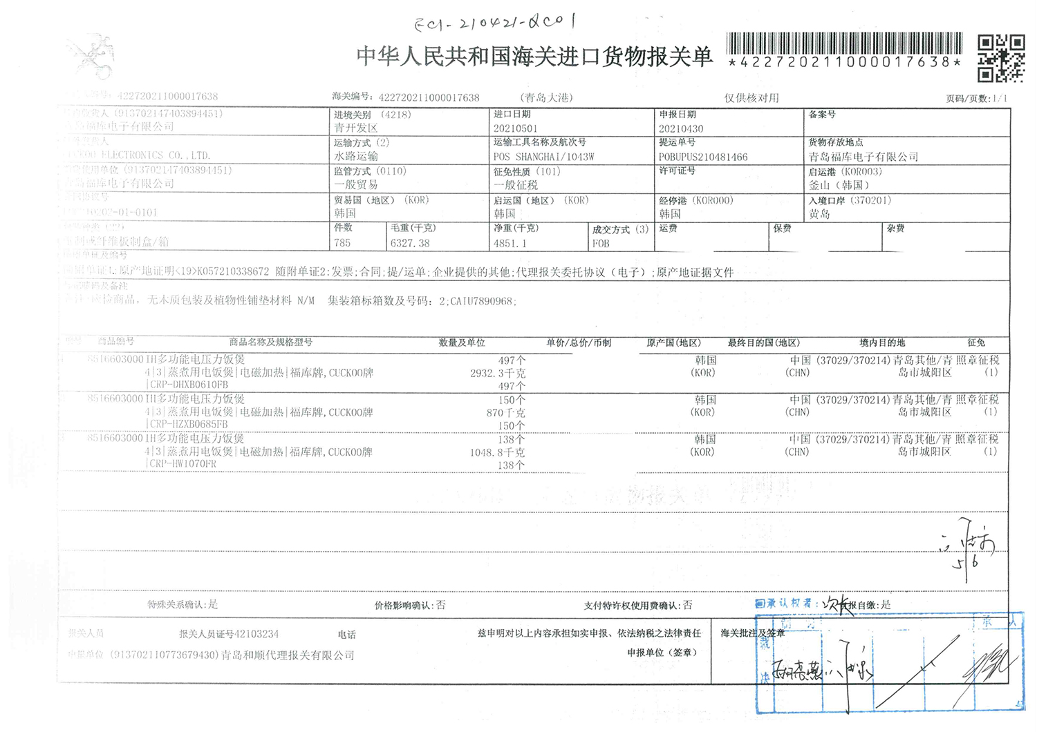This screenshot has height=732, width=1037.
Task: Select the package count value 785
Action: [342, 243]
